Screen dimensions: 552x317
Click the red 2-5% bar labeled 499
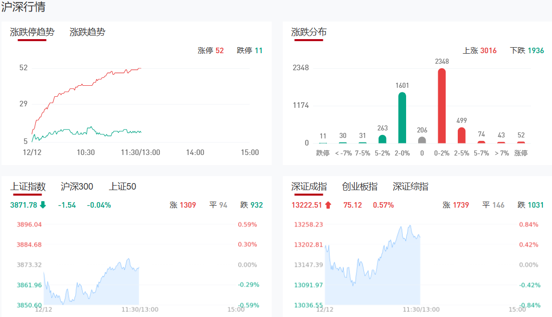[x=461, y=135]
